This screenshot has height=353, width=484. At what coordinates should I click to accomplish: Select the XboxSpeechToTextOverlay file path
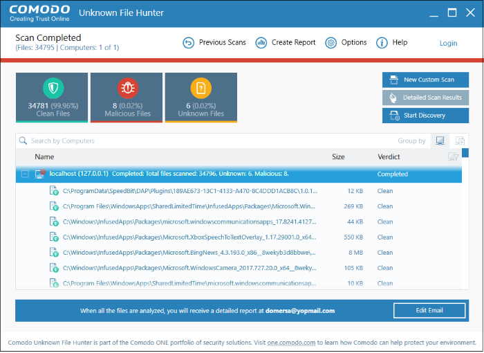click(x=189, y=237)
